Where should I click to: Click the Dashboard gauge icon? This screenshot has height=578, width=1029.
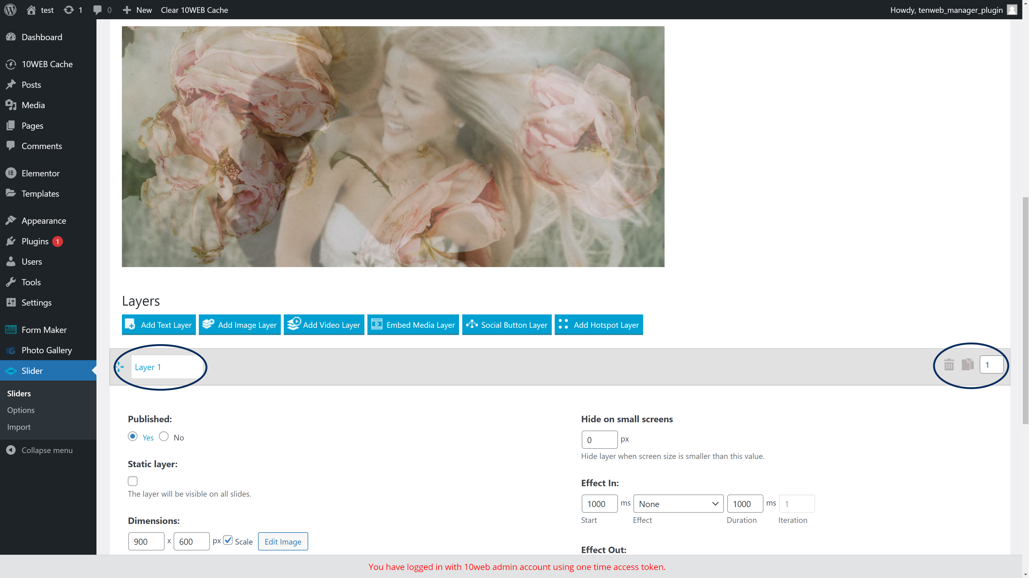coord(11,37)
